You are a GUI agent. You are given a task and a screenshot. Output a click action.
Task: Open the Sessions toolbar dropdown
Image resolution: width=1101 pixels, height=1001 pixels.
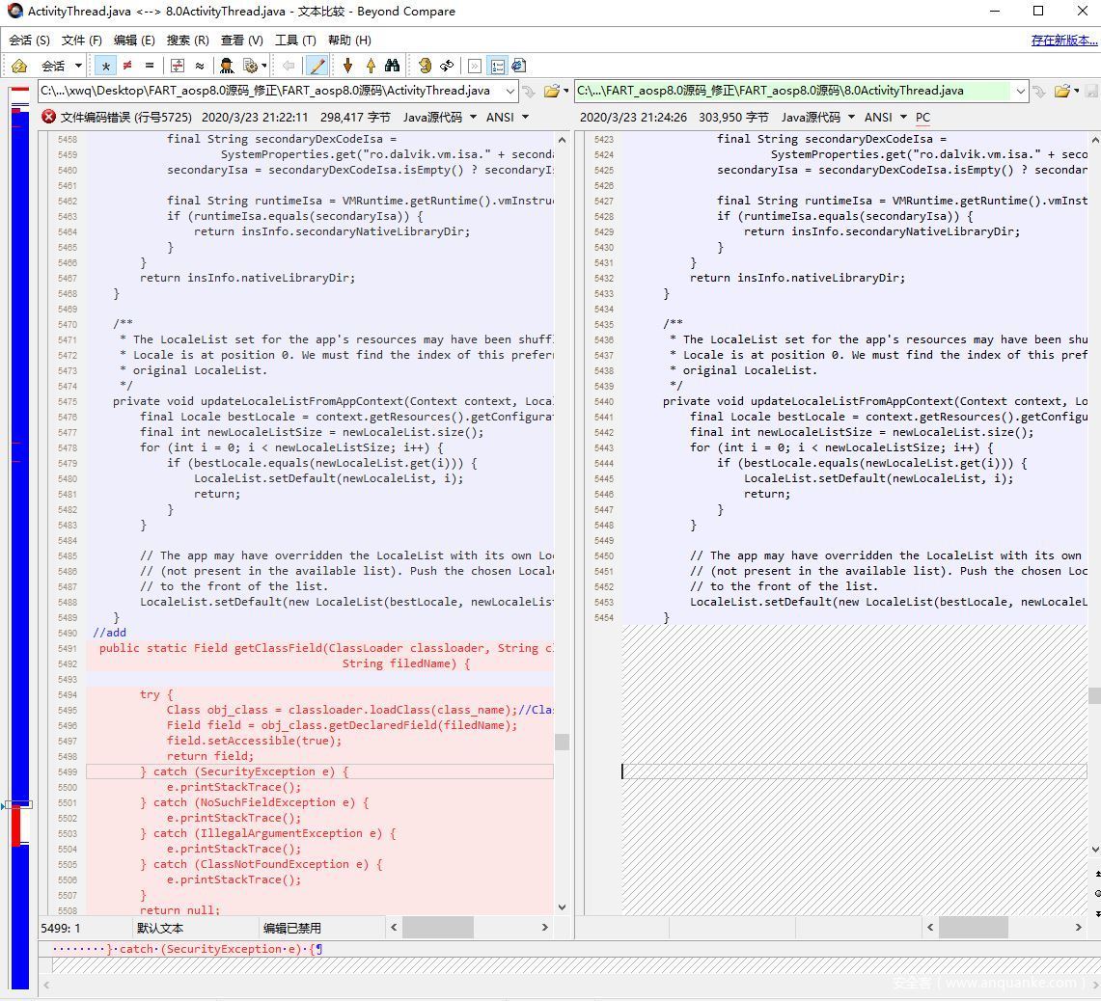tap(61, 66)
